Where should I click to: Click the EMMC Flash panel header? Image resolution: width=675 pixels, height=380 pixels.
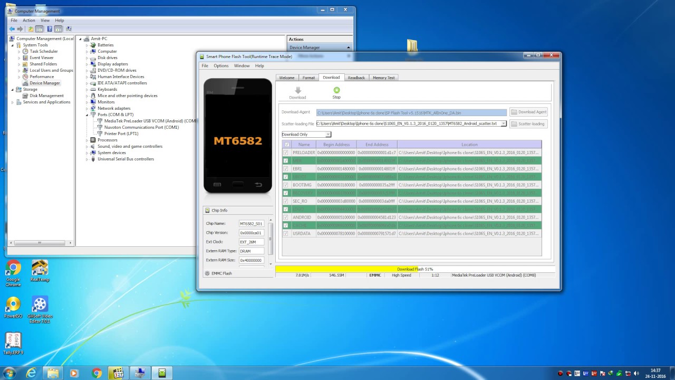coord(237,273)
